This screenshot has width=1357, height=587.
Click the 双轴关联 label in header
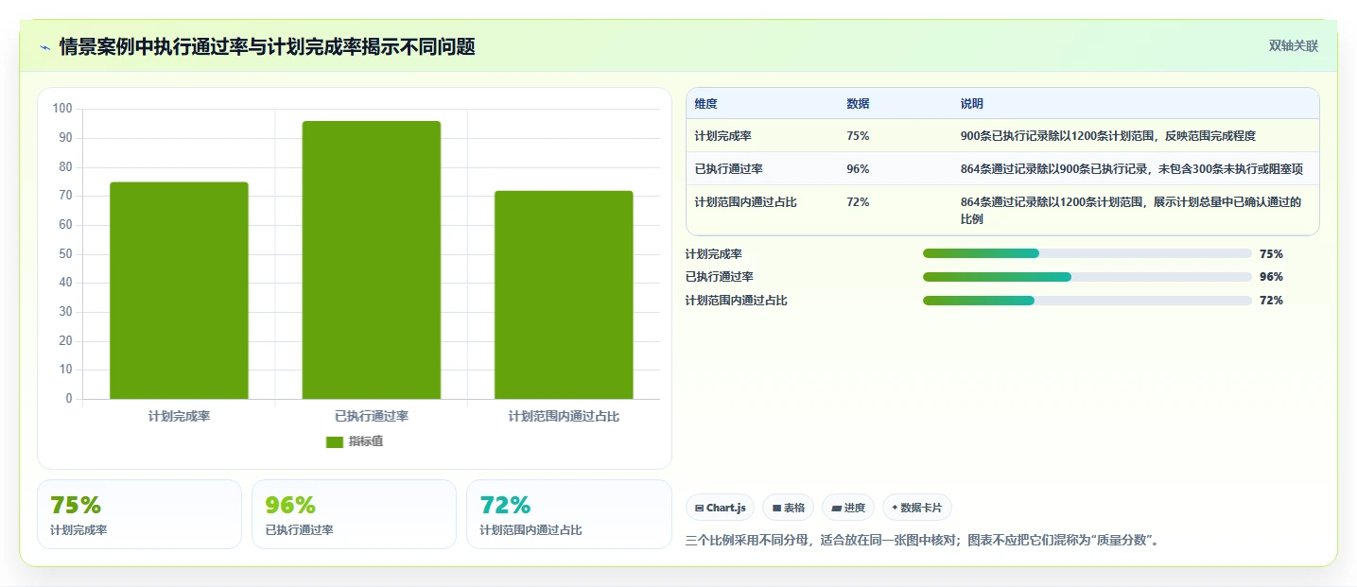(1293, 46)
